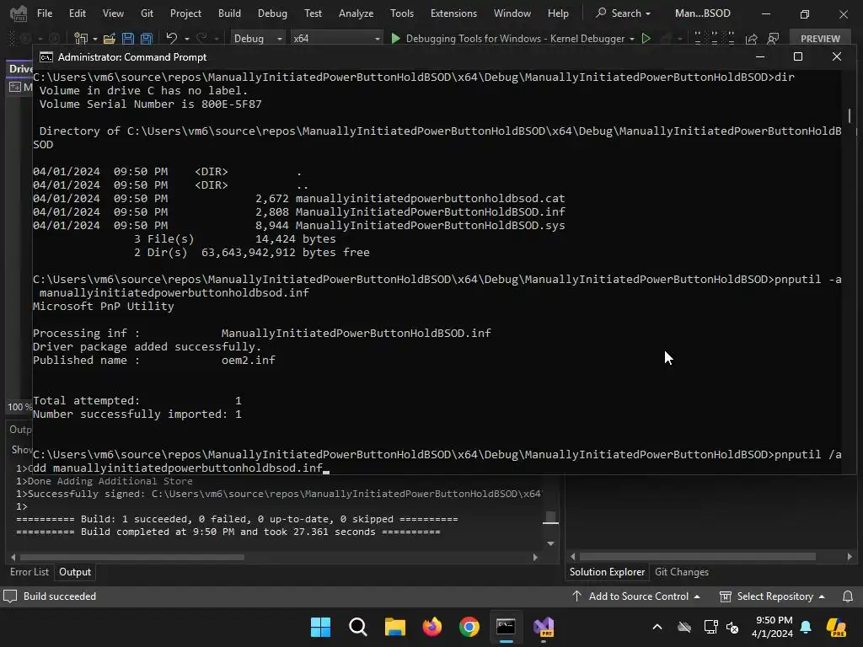
Task: Click the Command Prompt vertical scrollbar thumb
Action: (x=850, y=115)
